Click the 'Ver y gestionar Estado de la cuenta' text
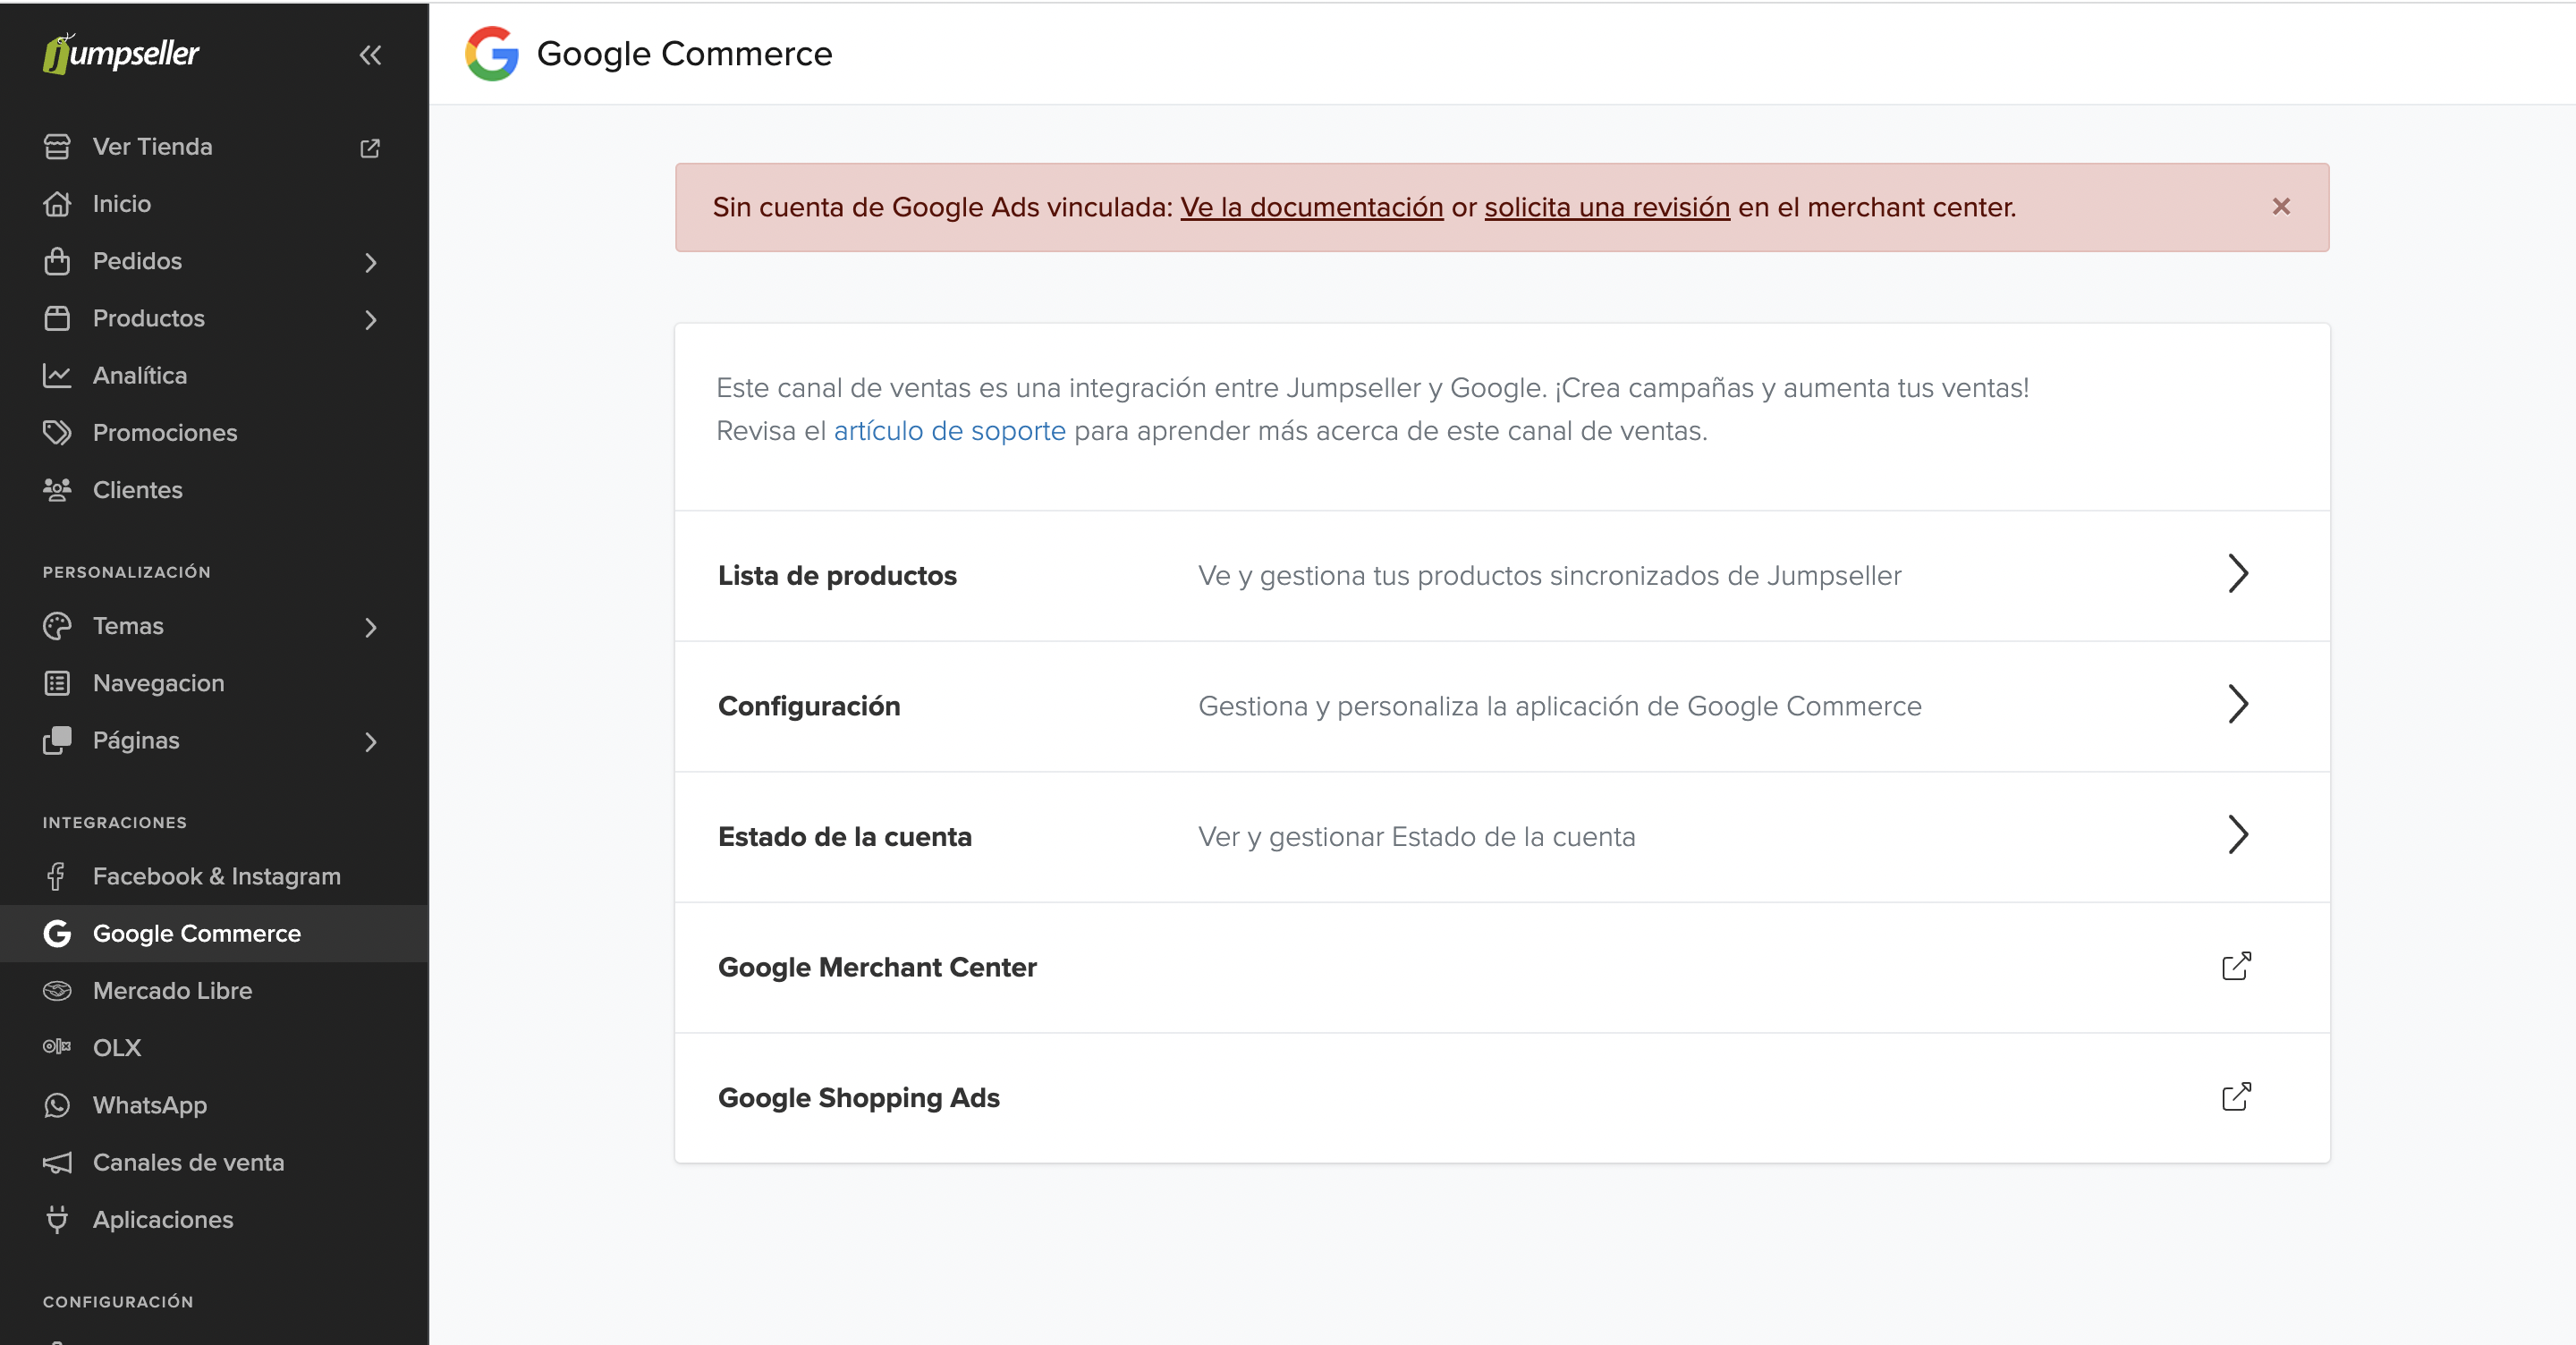The image size is (2576, 1345). 1416,837
